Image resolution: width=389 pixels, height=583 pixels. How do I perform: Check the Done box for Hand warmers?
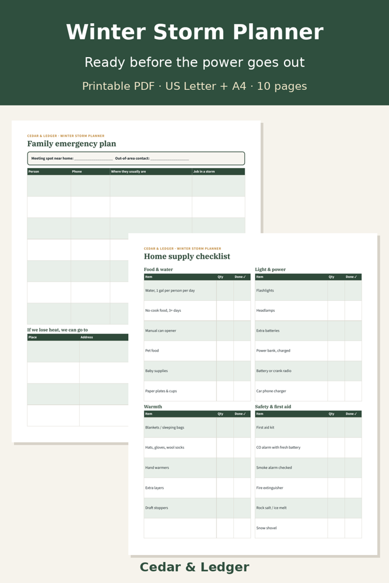click(x=242, y=468)
